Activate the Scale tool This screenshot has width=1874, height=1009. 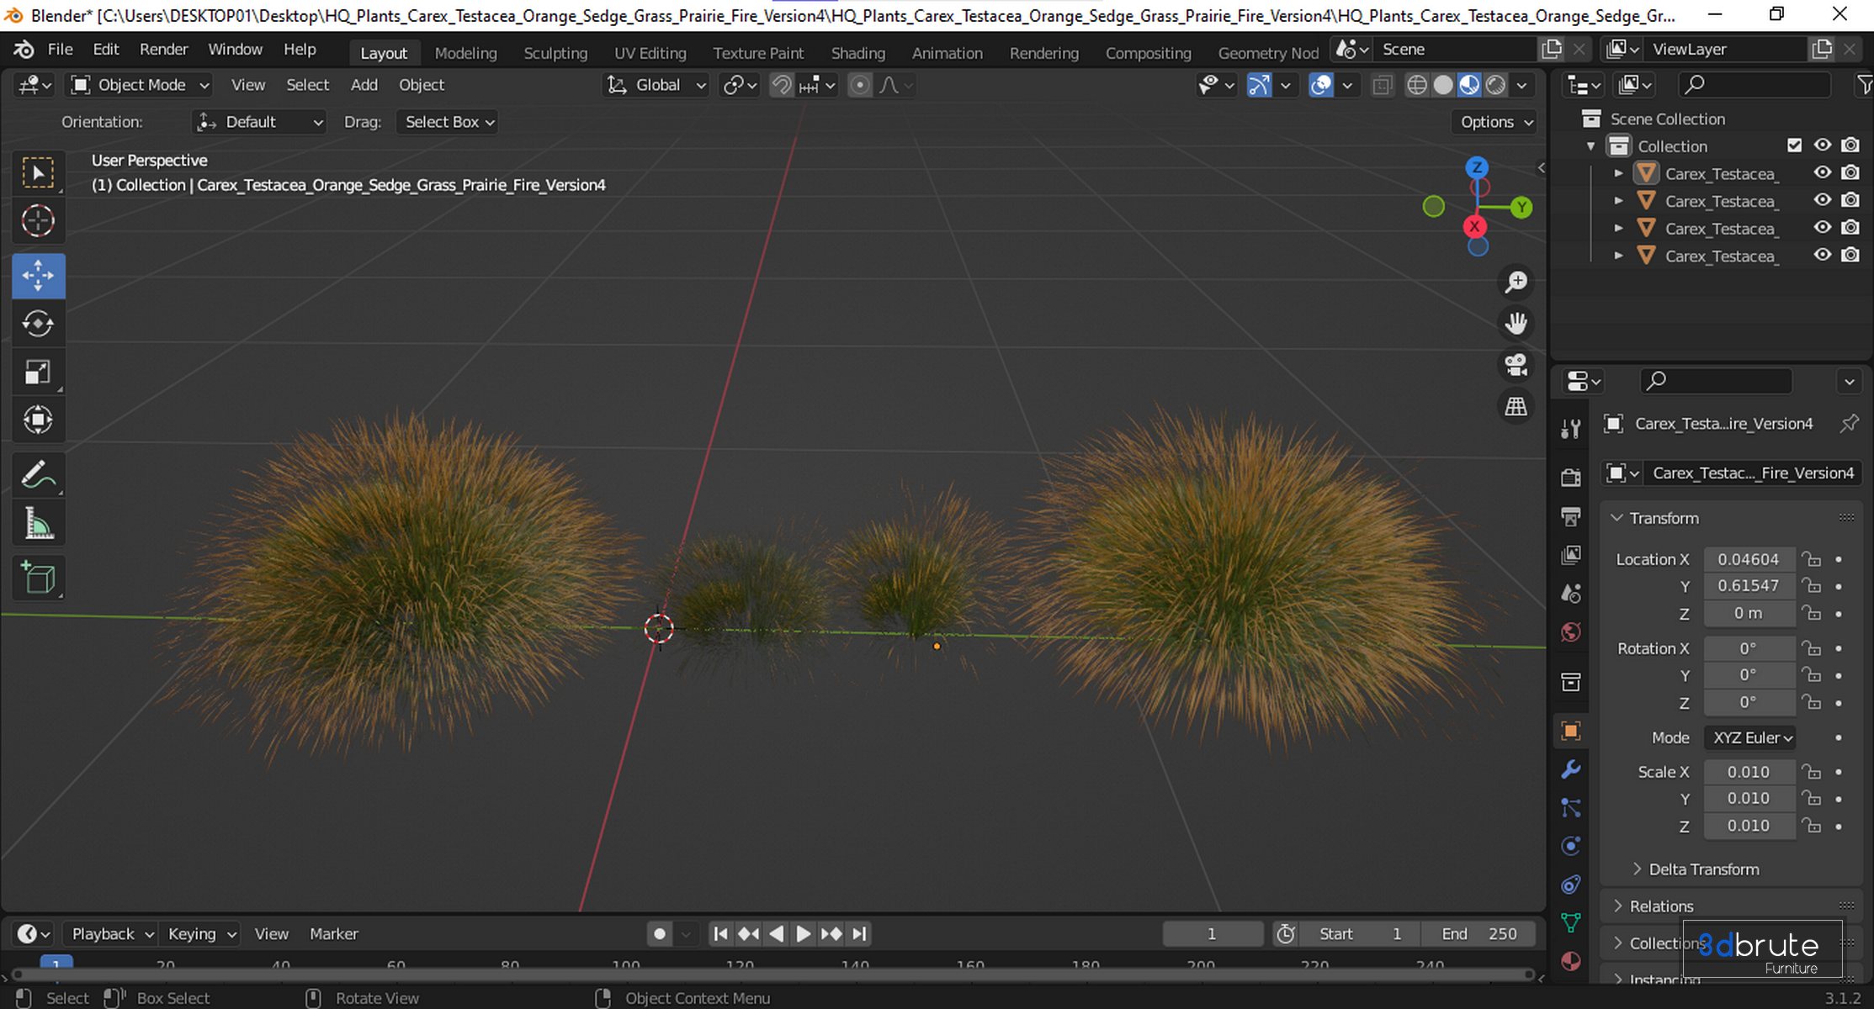tap(38, 372)
